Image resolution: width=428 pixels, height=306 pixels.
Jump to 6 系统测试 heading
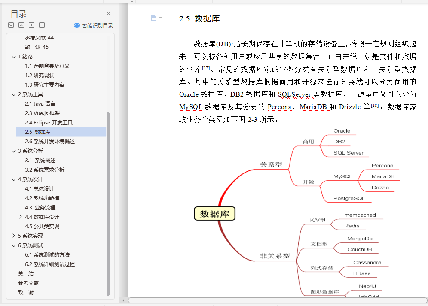click(31, 245)
